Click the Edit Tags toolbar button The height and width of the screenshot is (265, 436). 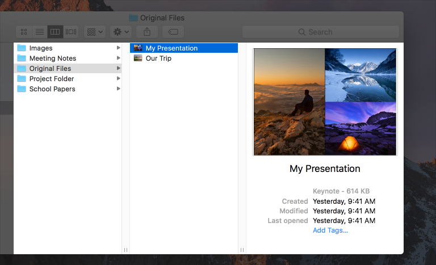coord(173,32)
